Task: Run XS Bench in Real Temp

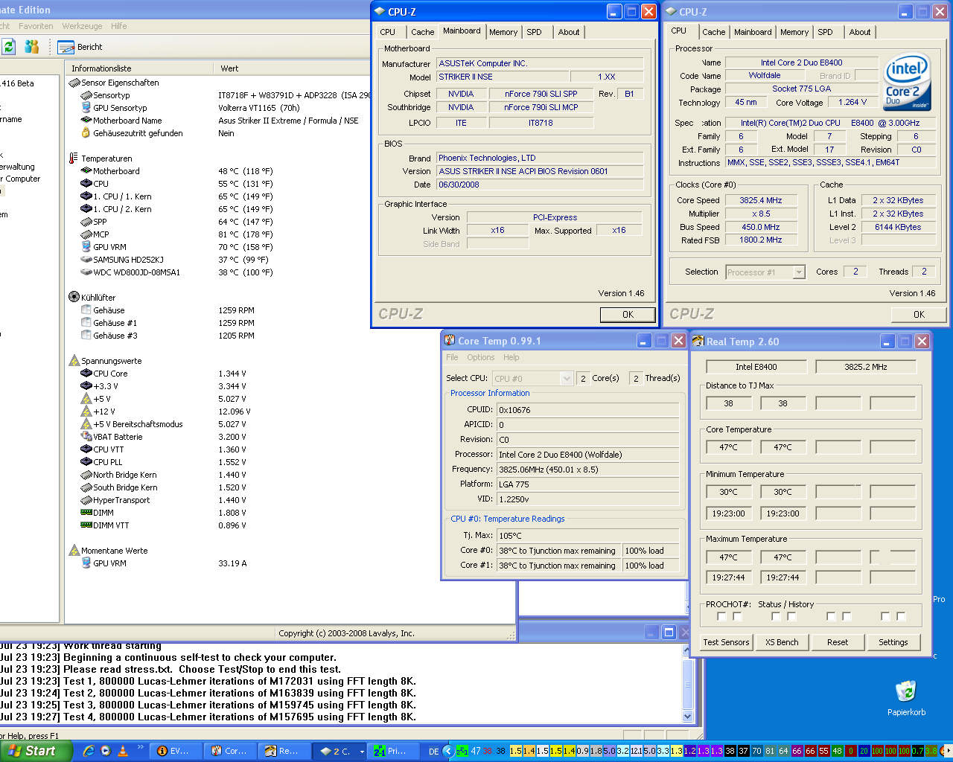Action: tap(782, 642)
